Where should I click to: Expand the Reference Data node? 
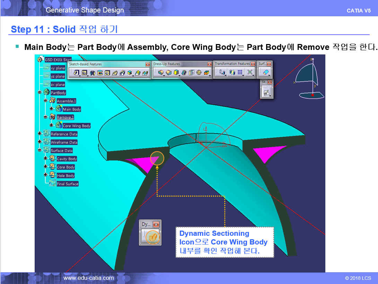(x=39, y=134)
